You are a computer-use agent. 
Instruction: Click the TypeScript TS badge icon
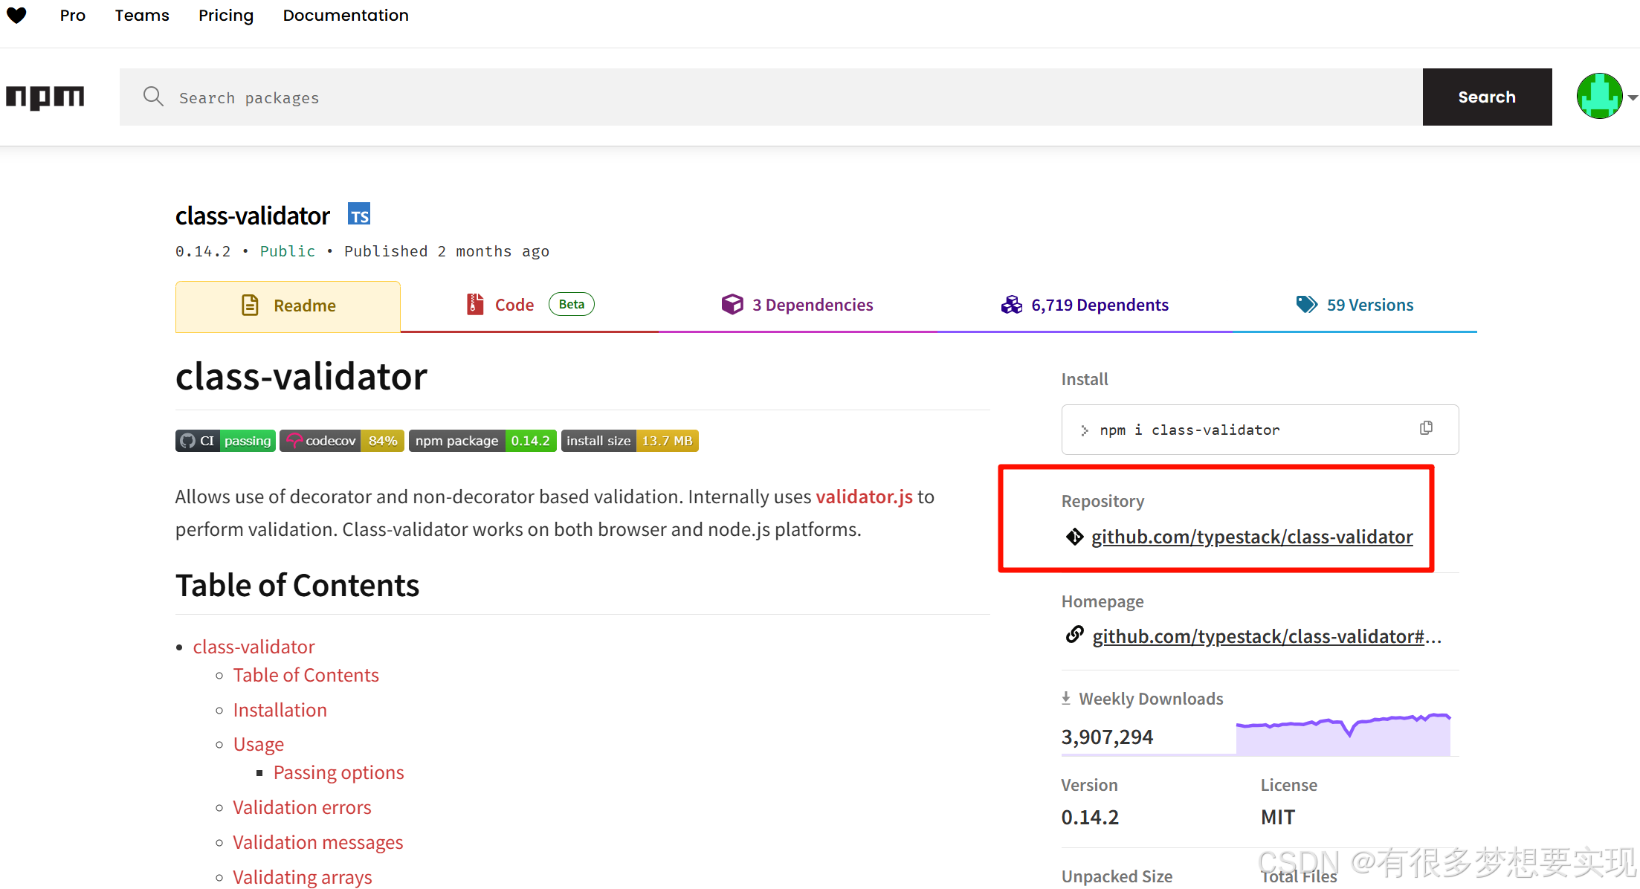pos(360,214)
